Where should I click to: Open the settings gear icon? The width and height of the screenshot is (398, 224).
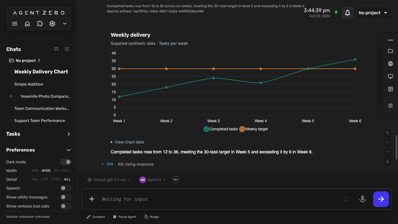coord(52,24)
